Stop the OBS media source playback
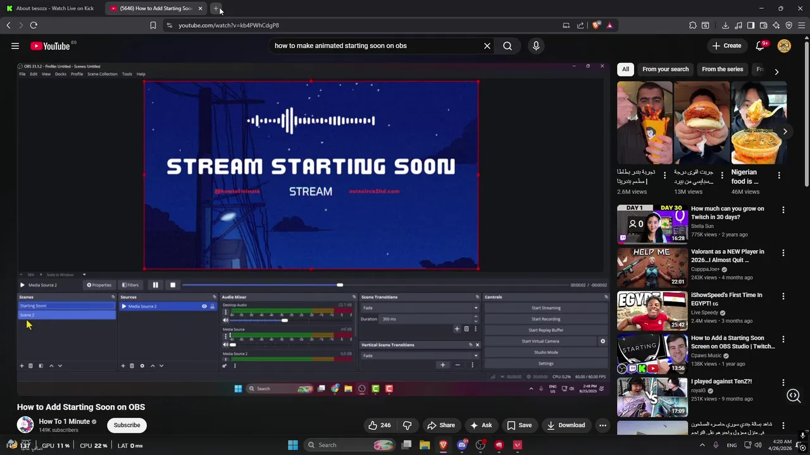The width and height of the screenshot is (810, 455). pyautogui.click(x=173, y=285)
